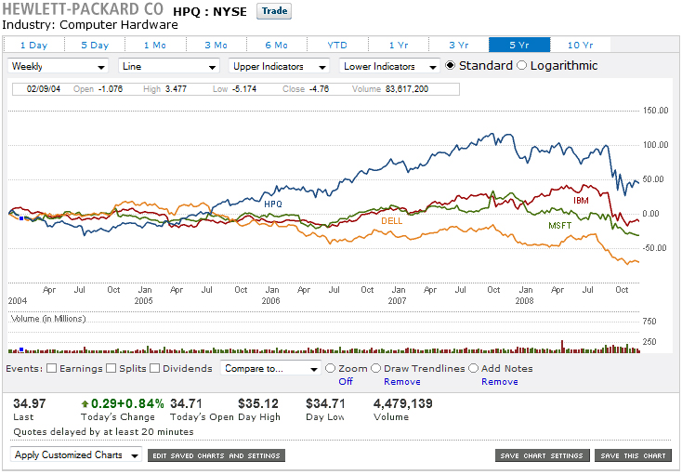Click the HPQ line label on chart

click(273, 204)
